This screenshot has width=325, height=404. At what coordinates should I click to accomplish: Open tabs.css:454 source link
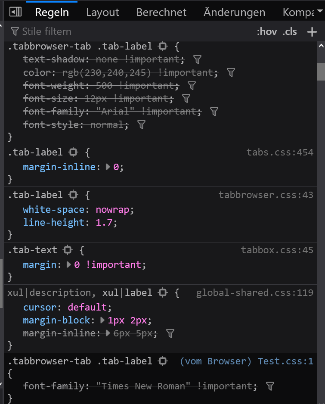(280, 152)
